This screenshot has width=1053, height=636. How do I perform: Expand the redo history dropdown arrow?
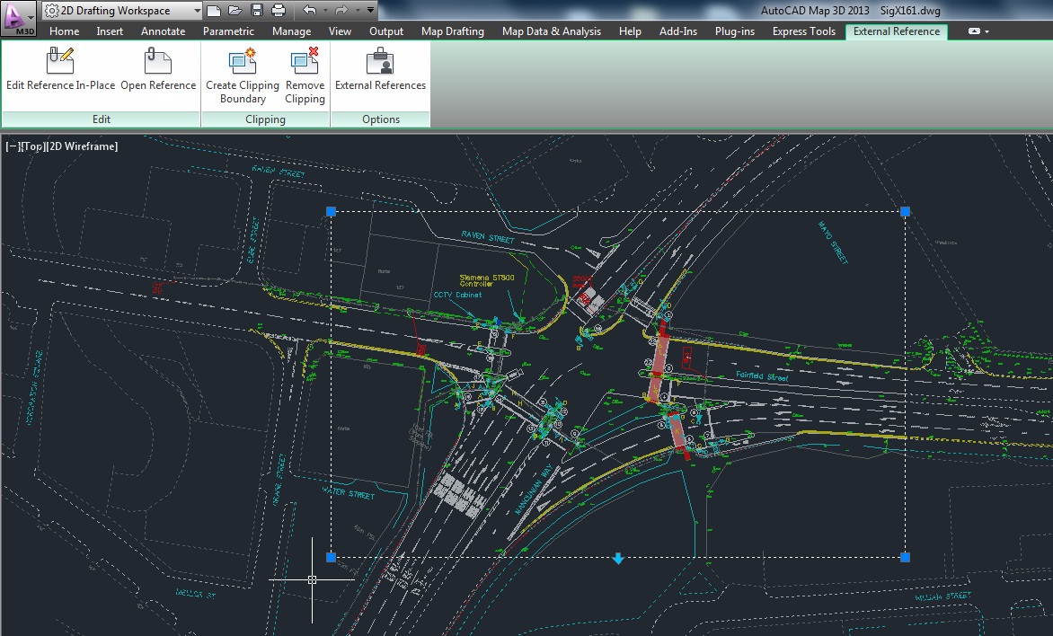(x=358, y=11)
